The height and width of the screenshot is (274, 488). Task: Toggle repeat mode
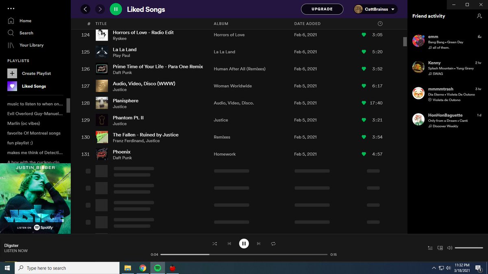(273, 244)
